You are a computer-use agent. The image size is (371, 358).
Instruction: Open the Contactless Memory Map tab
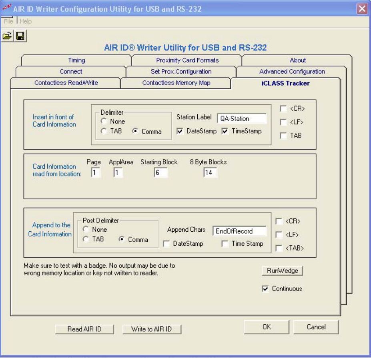(176, 83)
